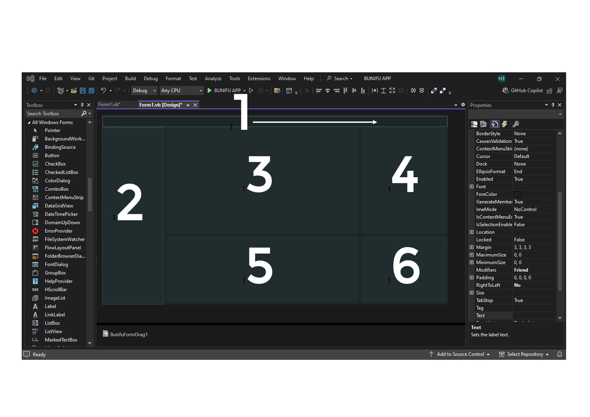This screenshot has height=417, width=590.
Task: Click Add to Source Control in status bar
Action: [460, 354]
